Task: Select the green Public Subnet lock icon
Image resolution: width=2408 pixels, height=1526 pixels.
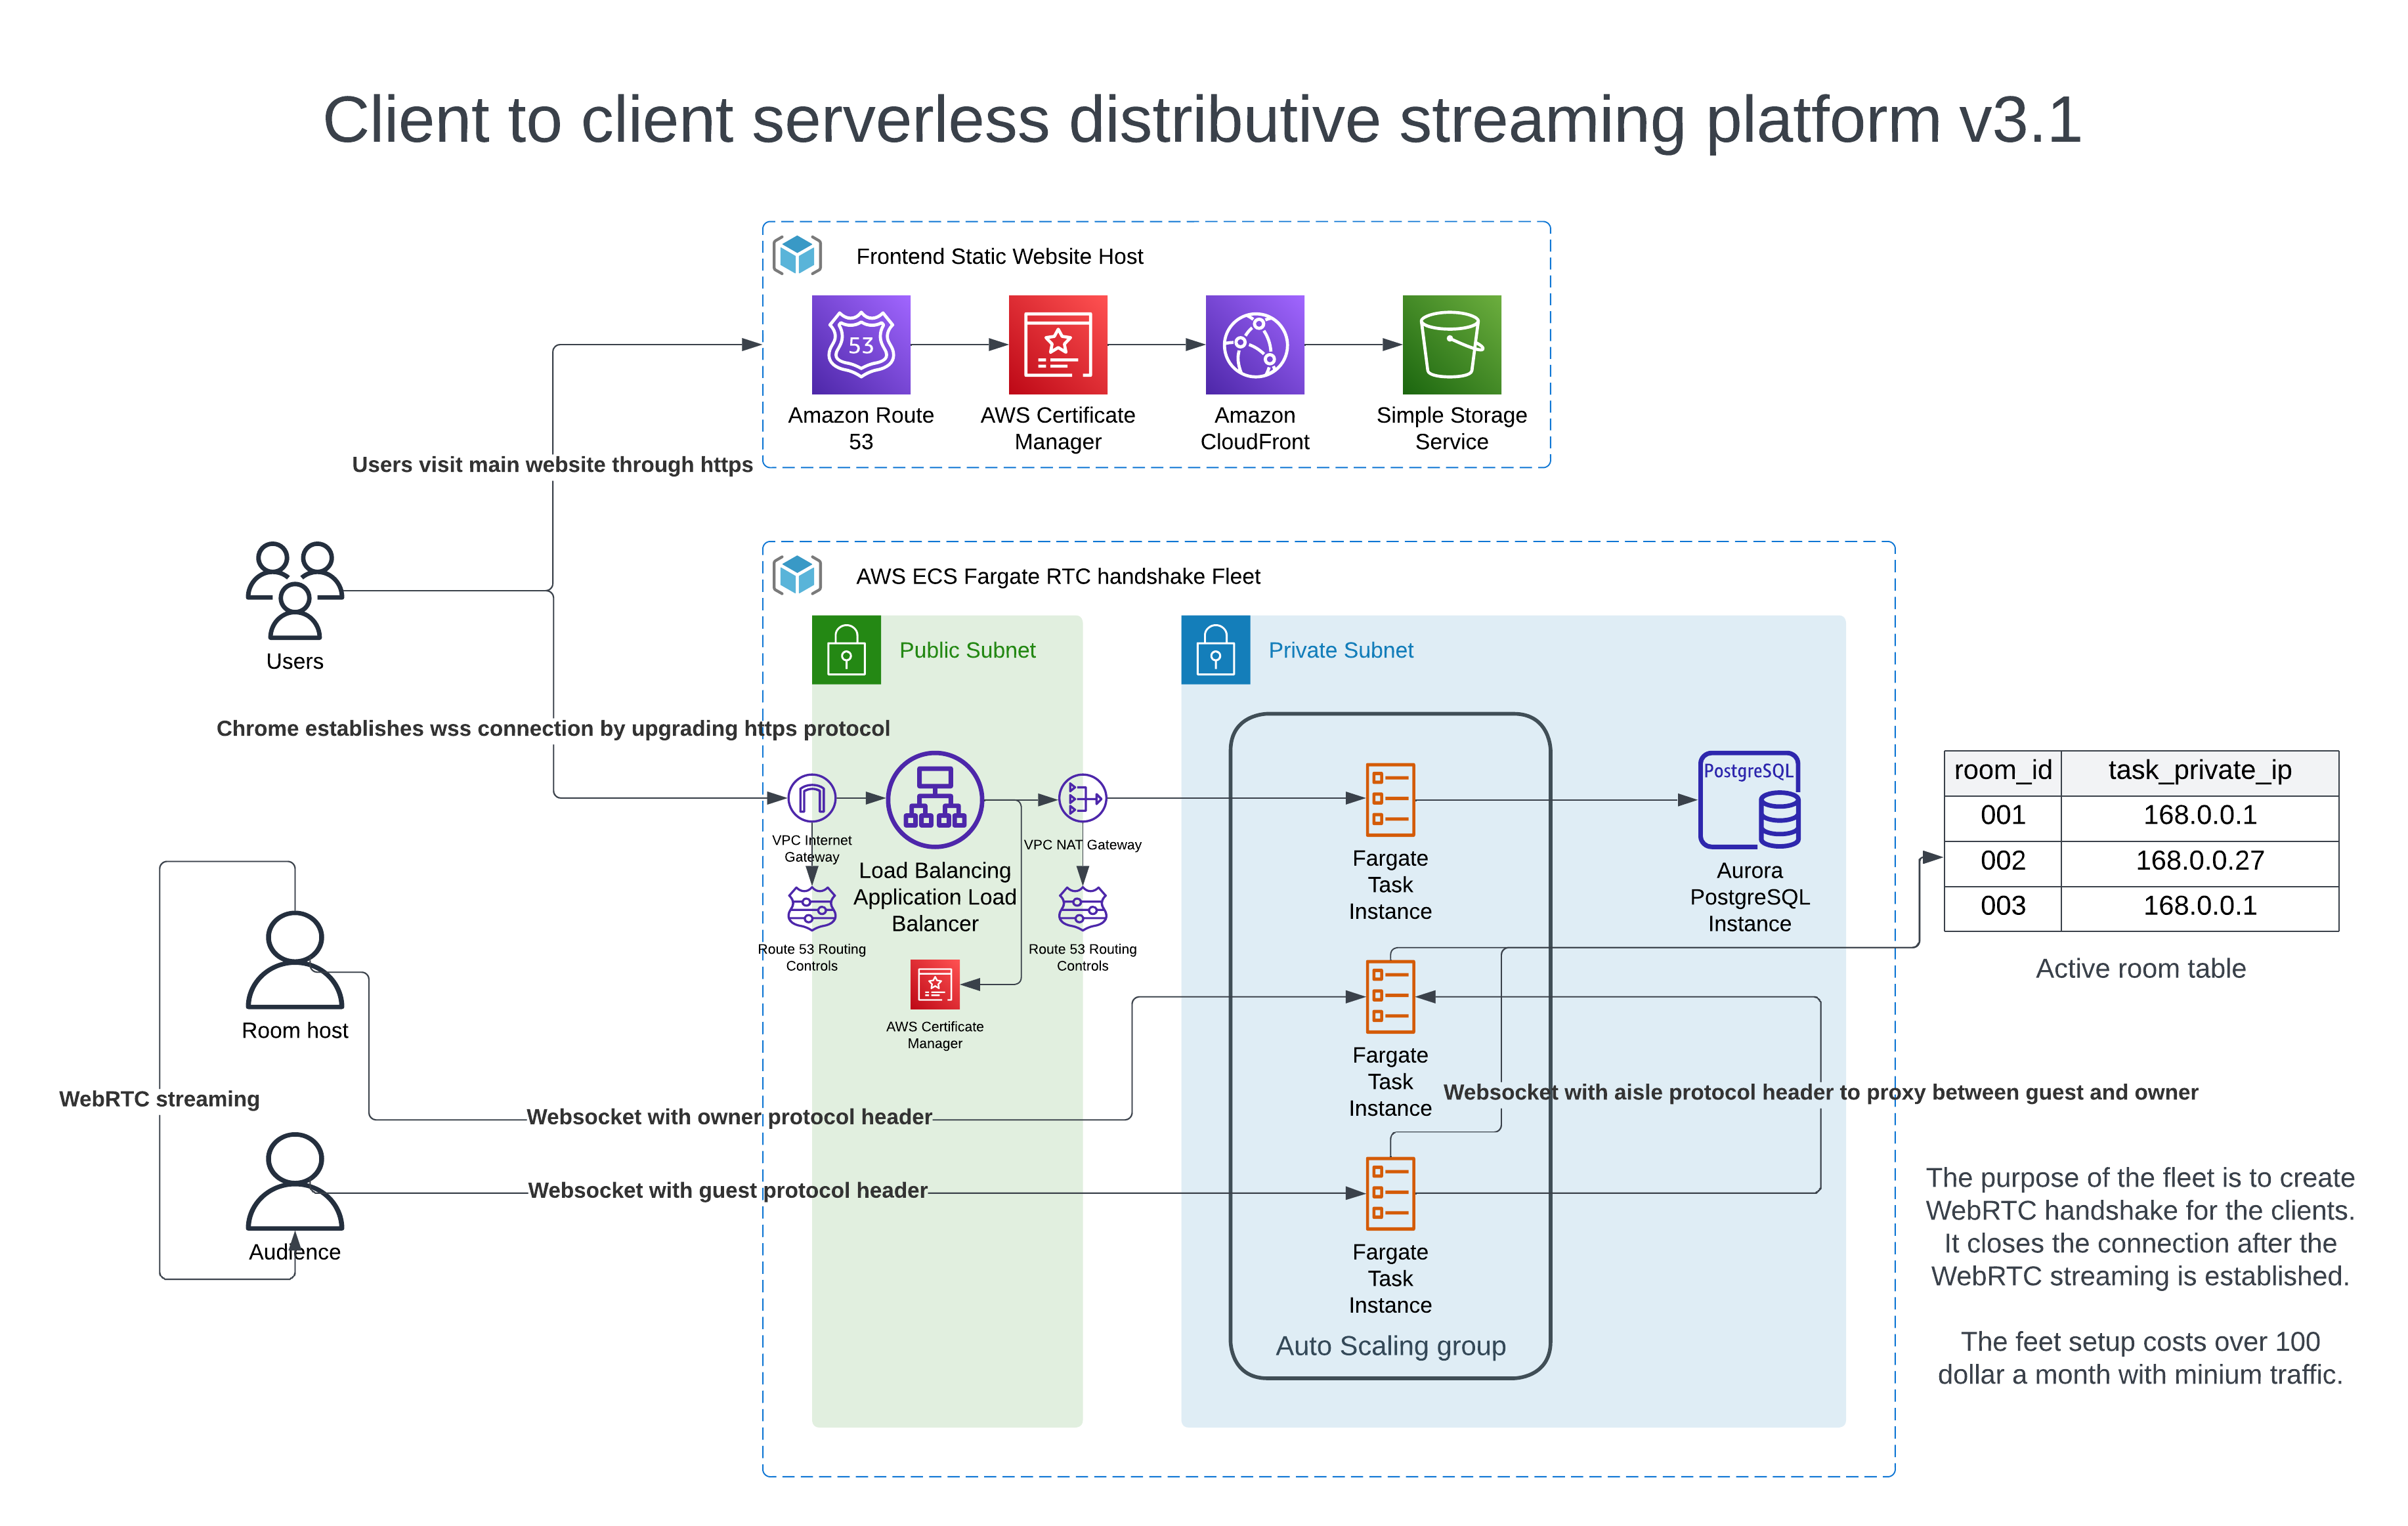Action: tap(846, 649)
